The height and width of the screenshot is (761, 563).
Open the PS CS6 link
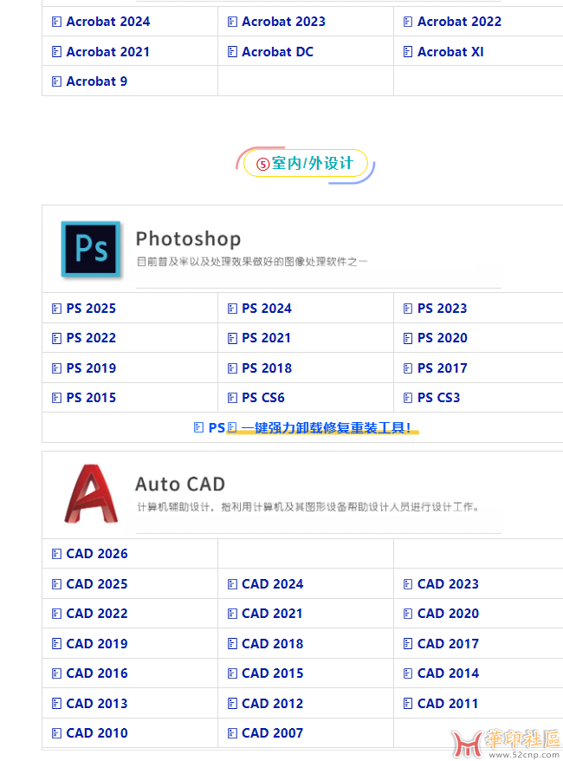262,398
